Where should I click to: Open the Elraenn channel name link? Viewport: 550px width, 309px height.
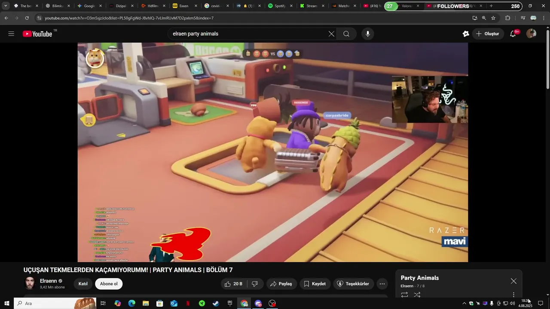coord(48,281)
